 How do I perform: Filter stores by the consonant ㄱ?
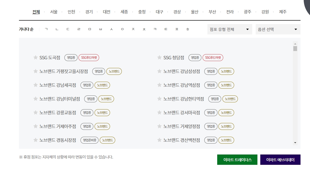coord(45,29)
